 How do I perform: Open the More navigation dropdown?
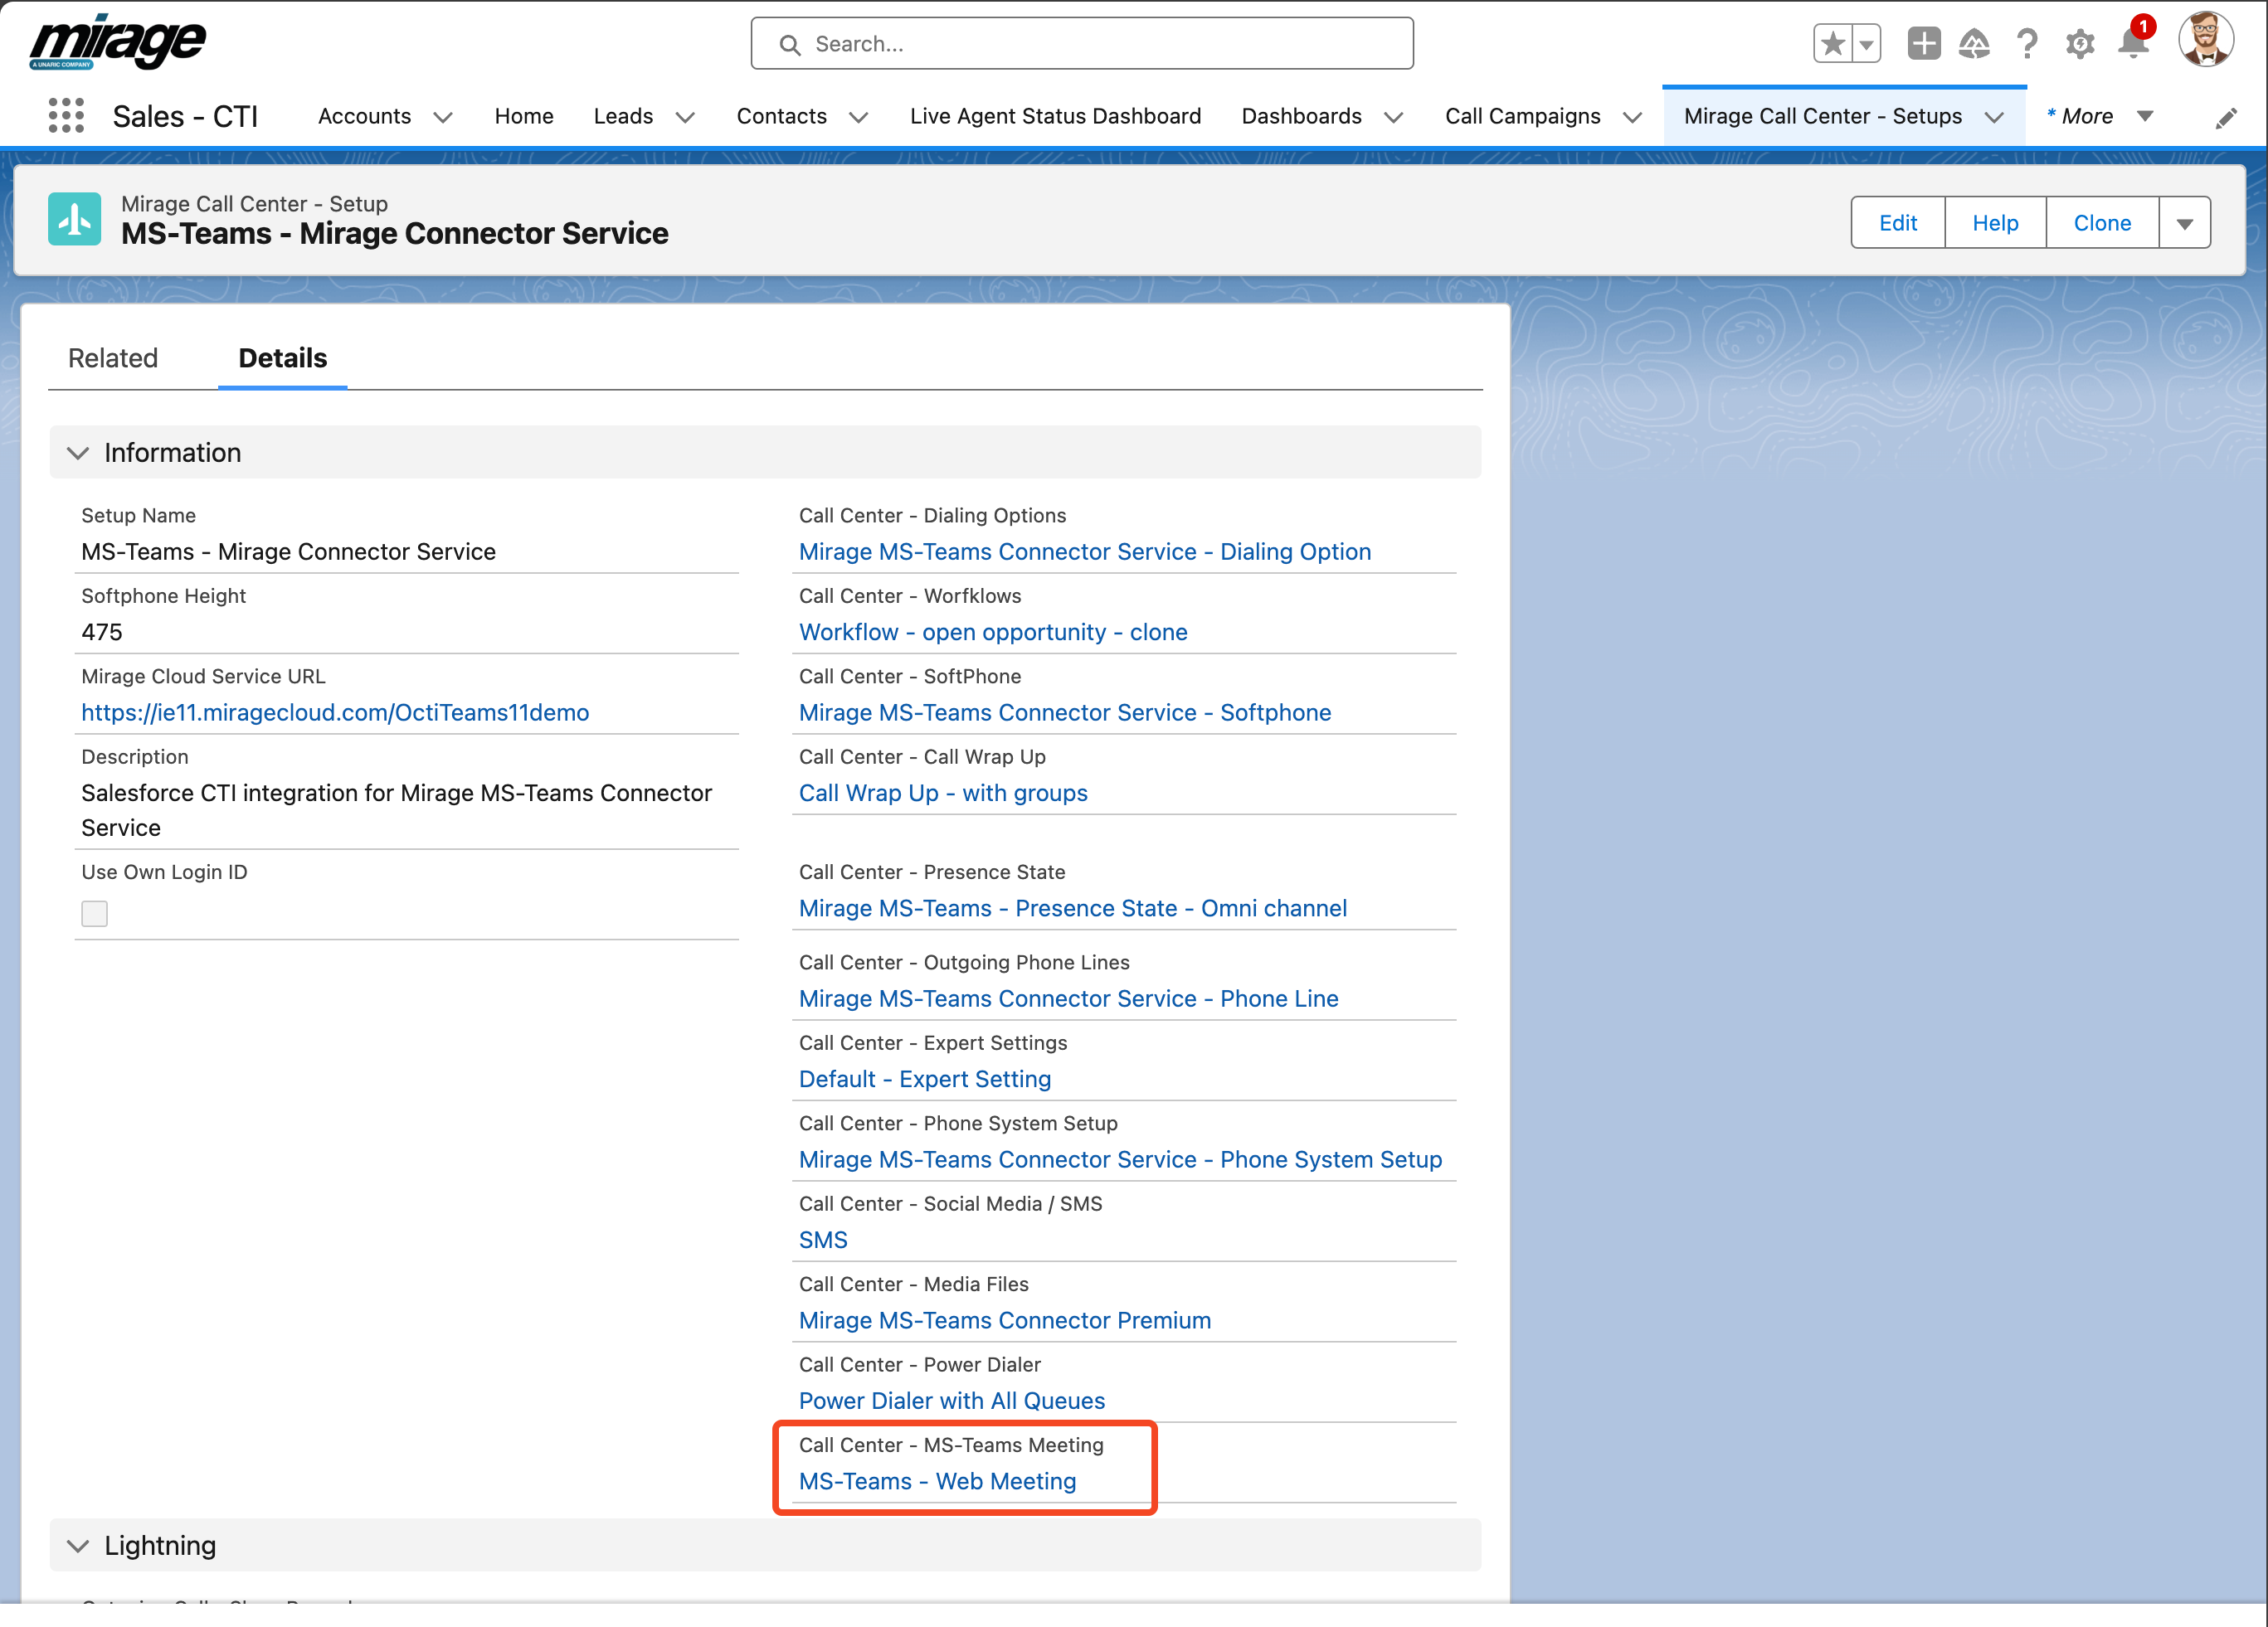2101,116
